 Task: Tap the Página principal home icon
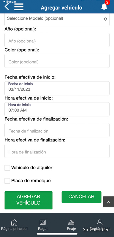click(x=14, y=222)
